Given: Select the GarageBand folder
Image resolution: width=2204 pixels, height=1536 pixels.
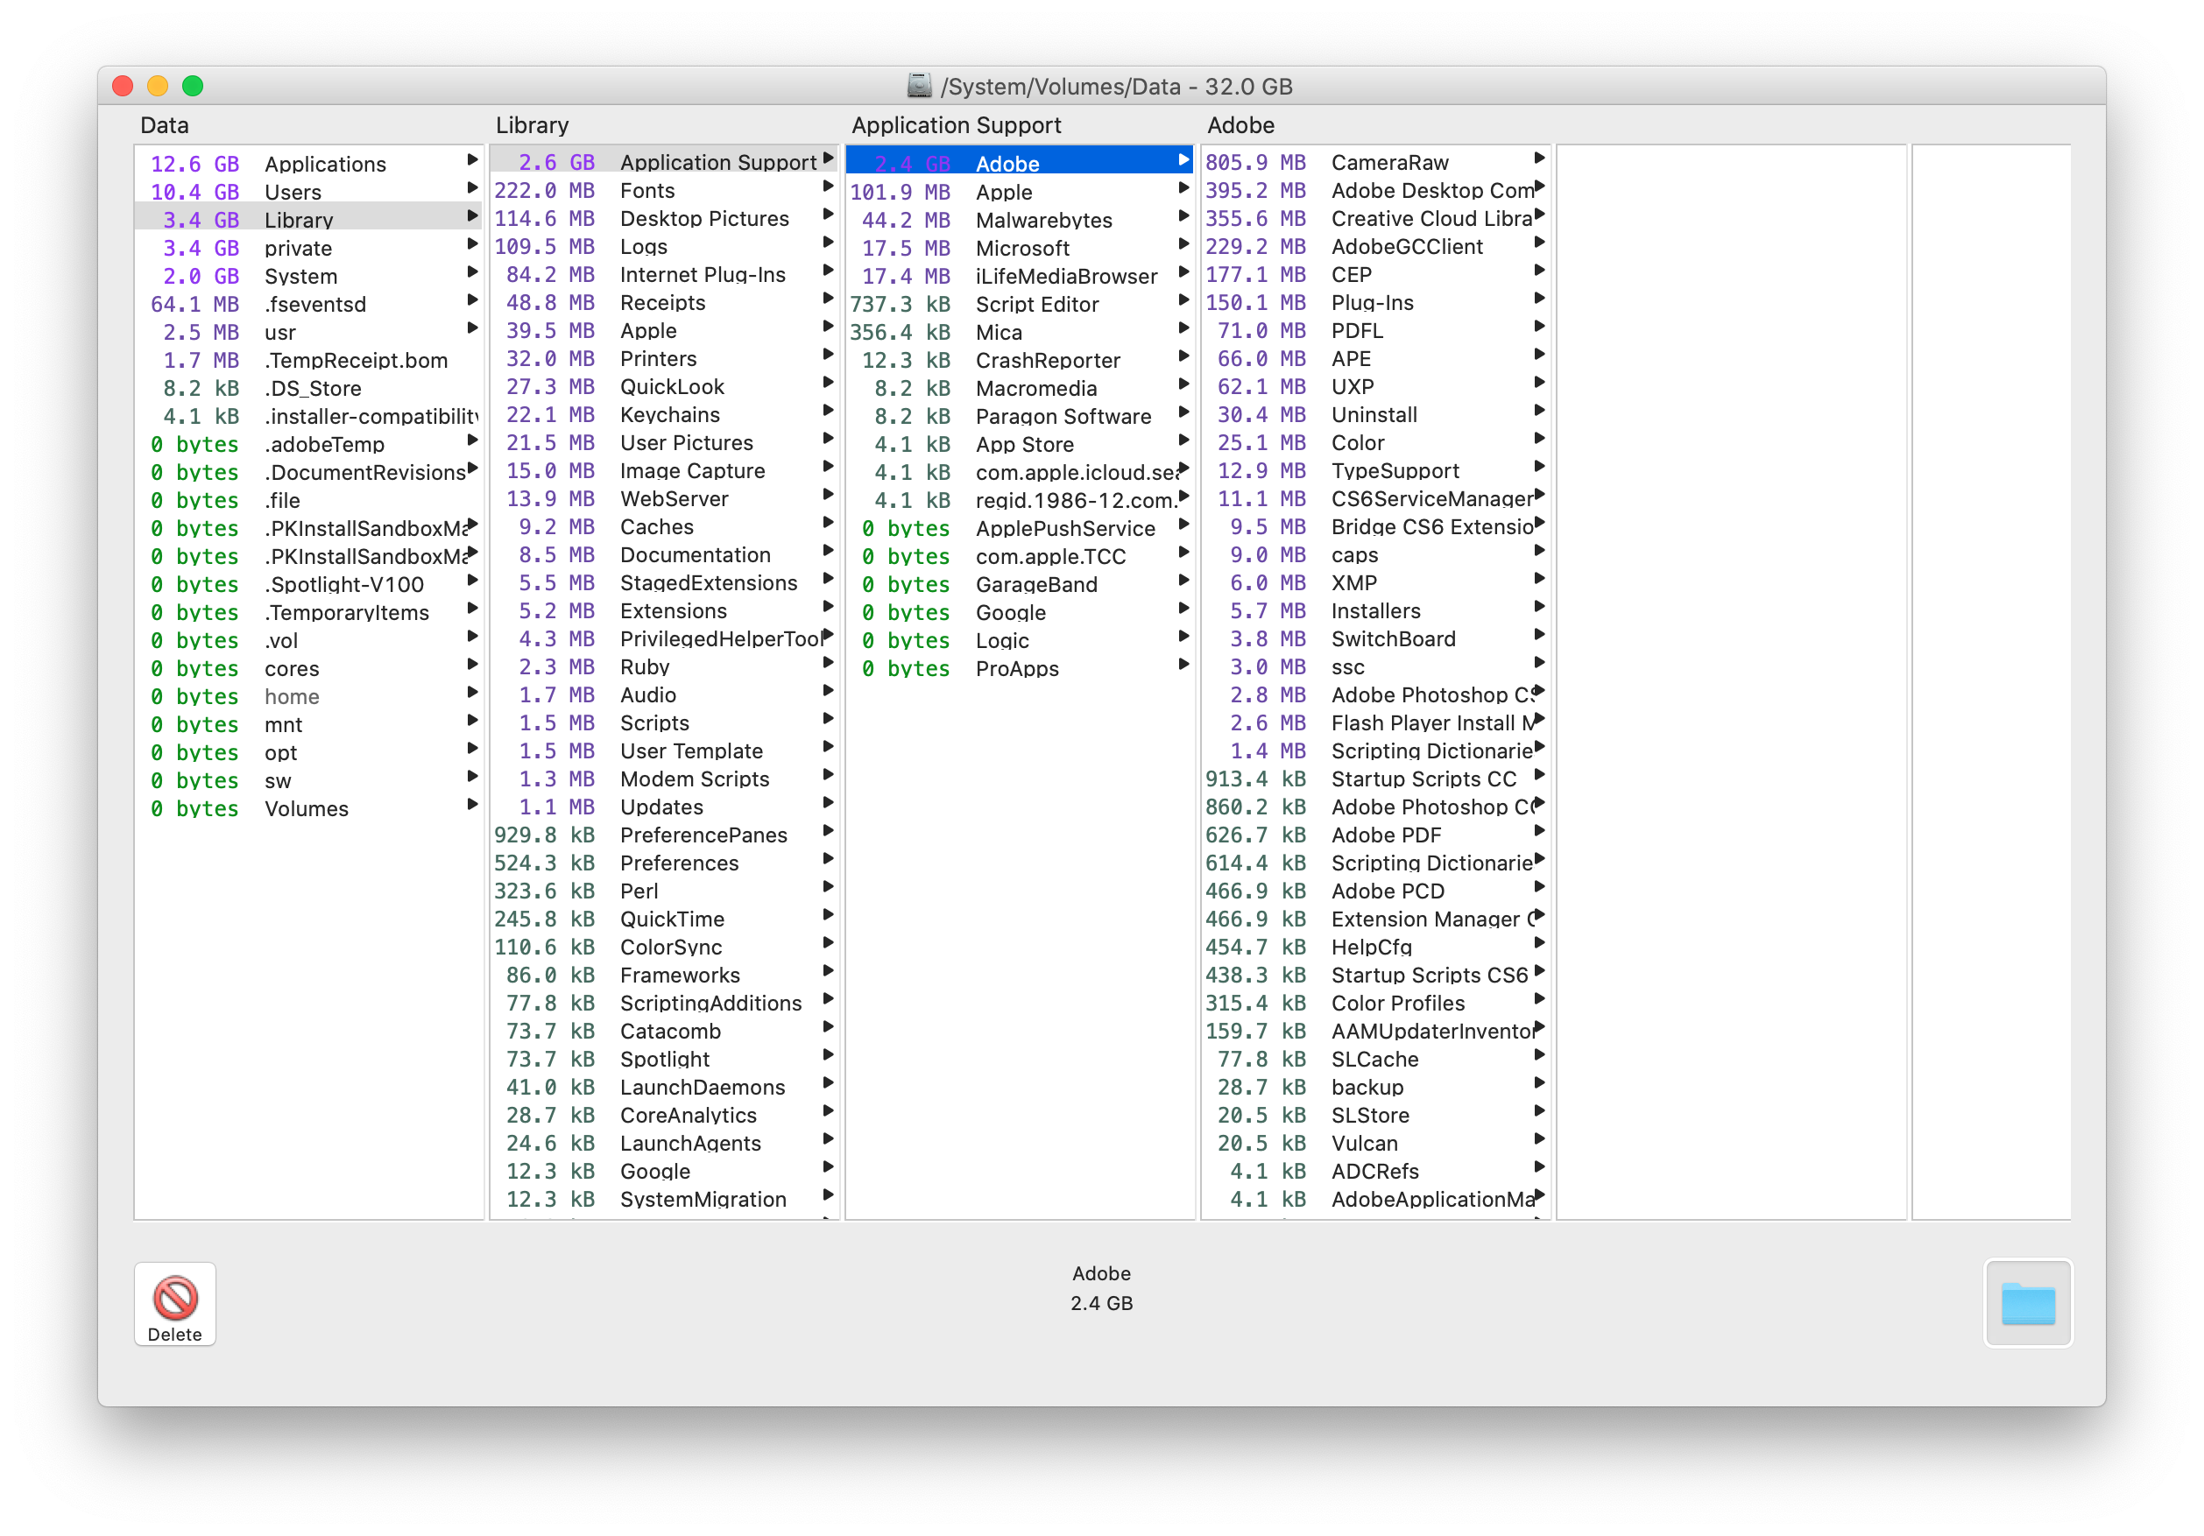Looking at the screenshot, I should [x=1020, y=583].
